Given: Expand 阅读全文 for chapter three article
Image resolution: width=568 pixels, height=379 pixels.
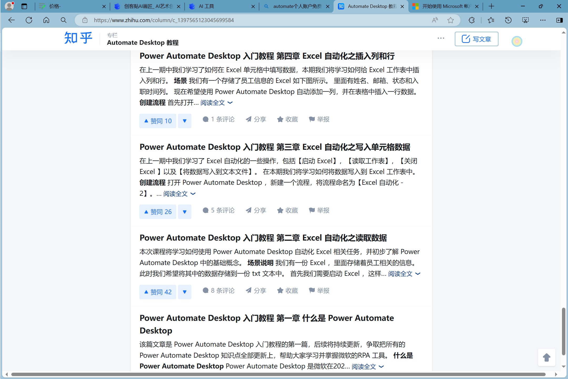Looking at the screenshot, I should point(179,194).
